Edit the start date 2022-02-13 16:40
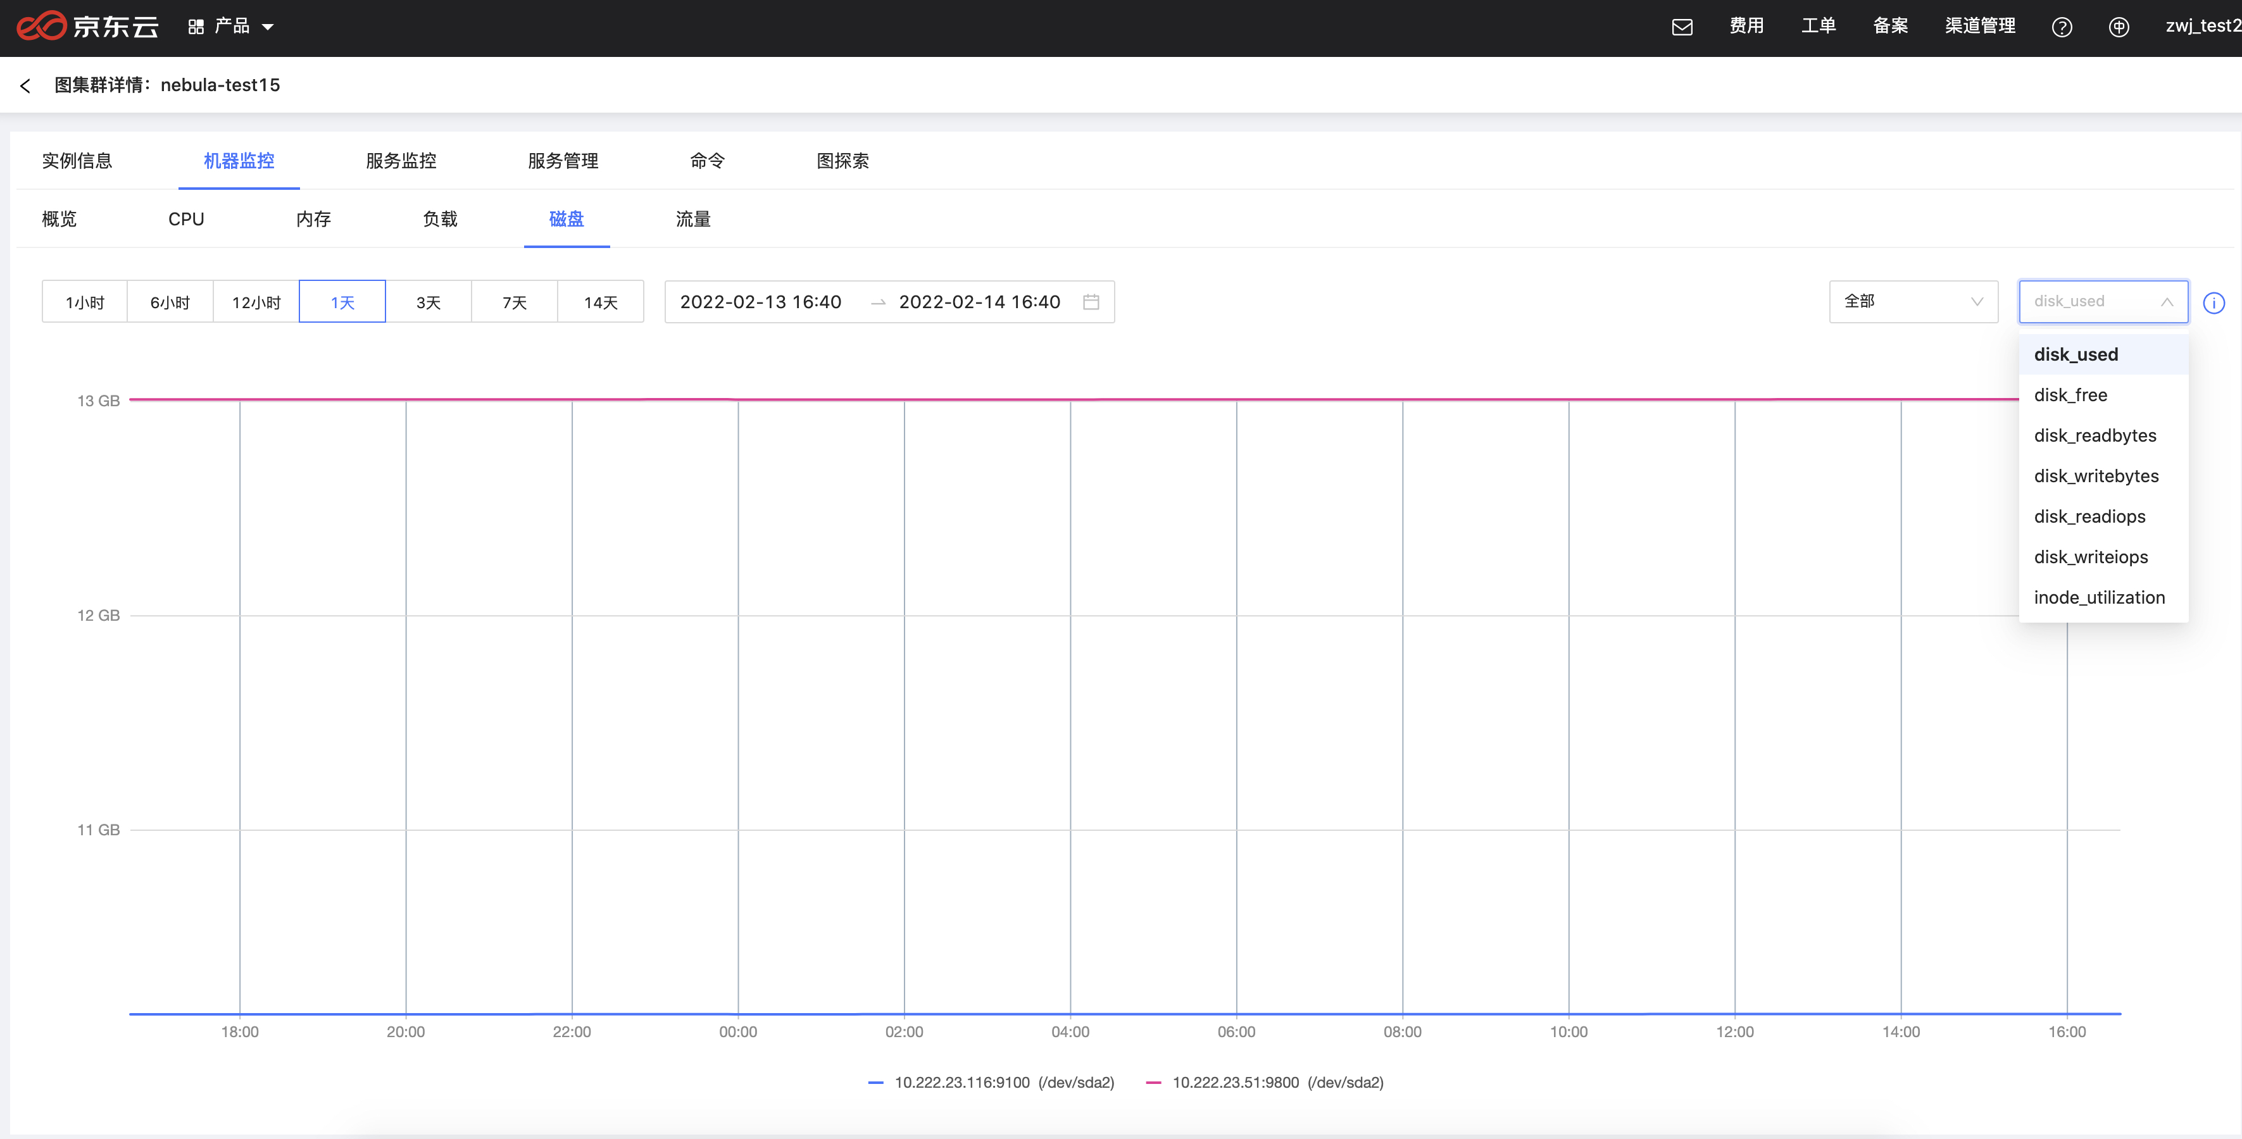 [761, 302]
